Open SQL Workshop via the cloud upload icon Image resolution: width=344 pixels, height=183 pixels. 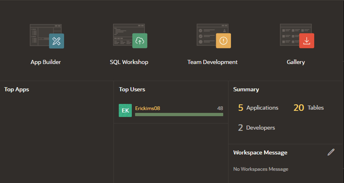click(140, 41)
